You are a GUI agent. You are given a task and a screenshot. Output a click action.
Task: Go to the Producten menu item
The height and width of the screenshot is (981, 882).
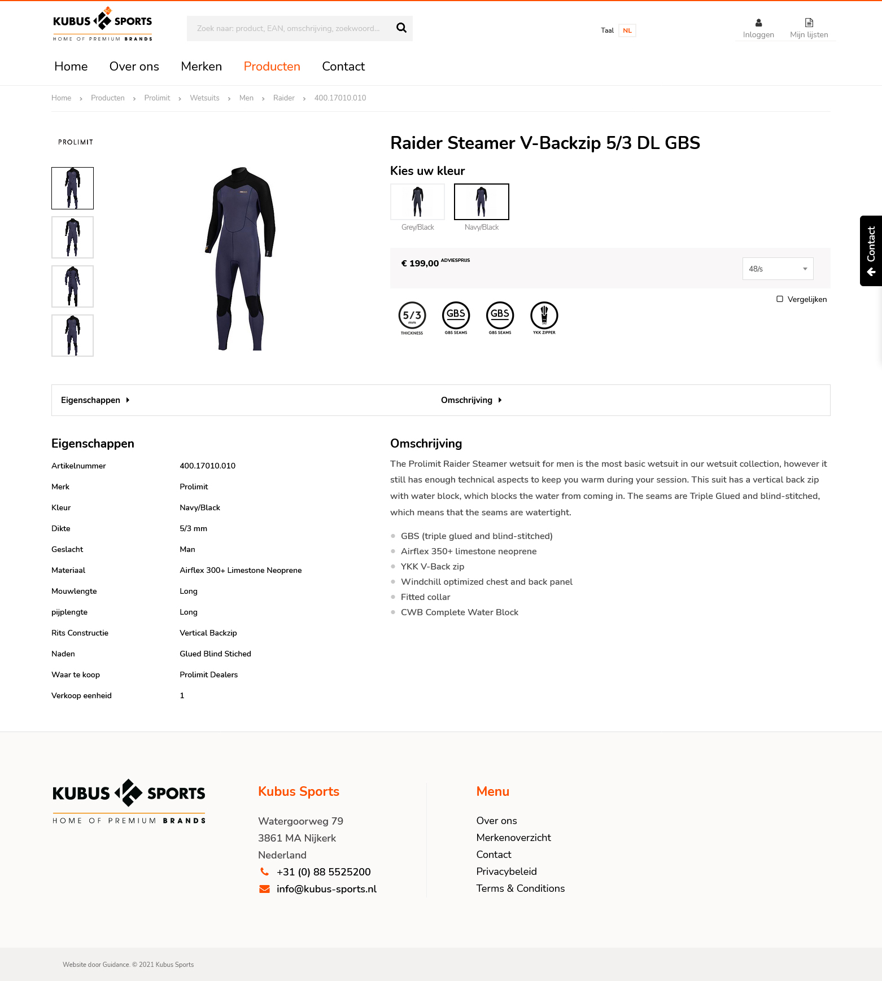coord(272,67)
